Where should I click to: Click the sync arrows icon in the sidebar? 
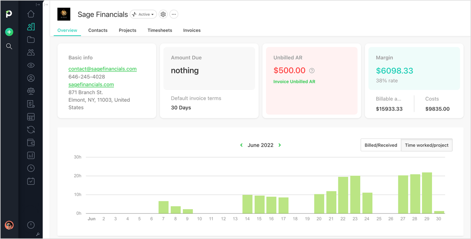point(31,130)
